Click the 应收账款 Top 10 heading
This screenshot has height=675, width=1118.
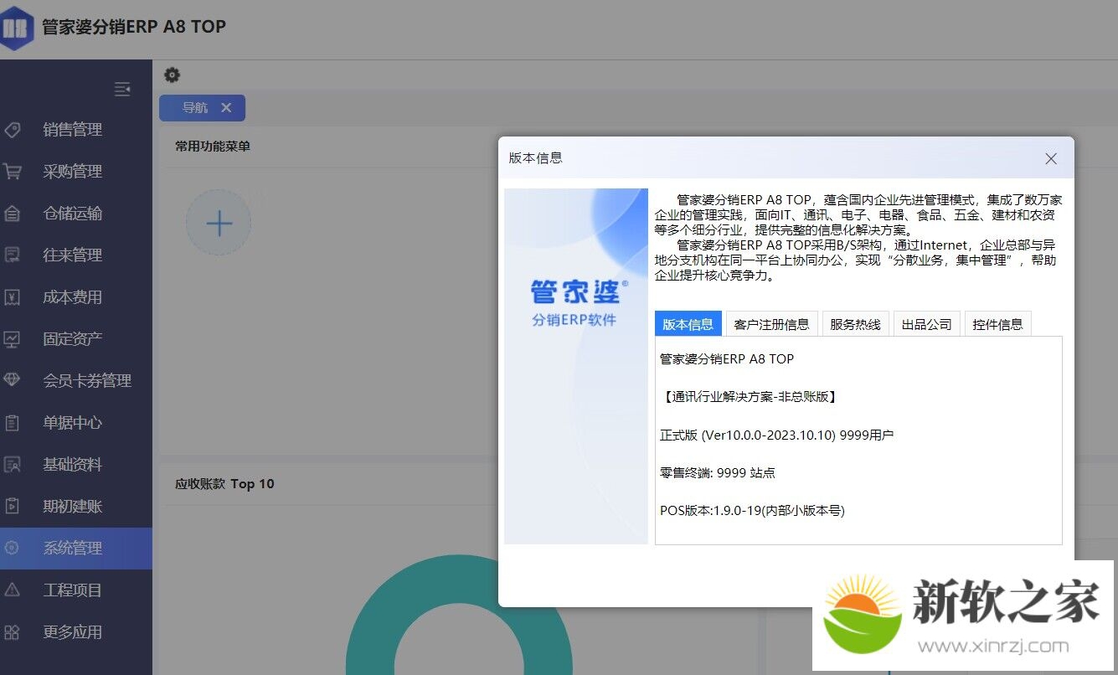(224, 484)
